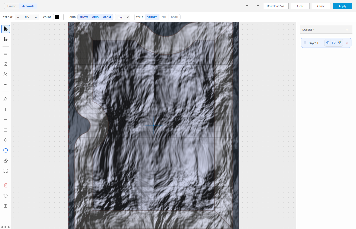Click the red trash delete icon

pyautogui.click(x=6, y=185)
